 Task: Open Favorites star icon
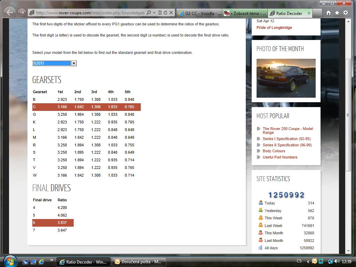(337, 13)
